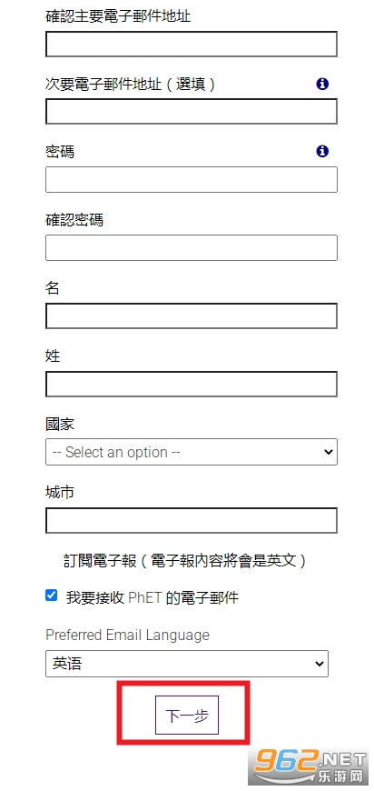This screenshot has width=374, height=791.
Task: Click the Preferred Email Language label
Action: click(x=127, y=635)
